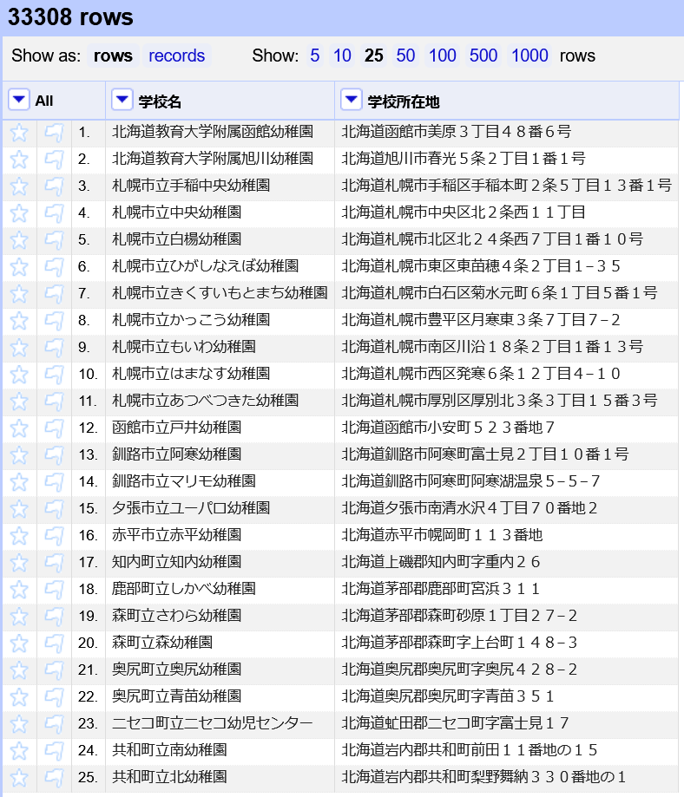Flag row 11 札幌市立あつべつきた幼稚園
The width and height of the screenshot is (684, 797).
click(x=54, y=402)
